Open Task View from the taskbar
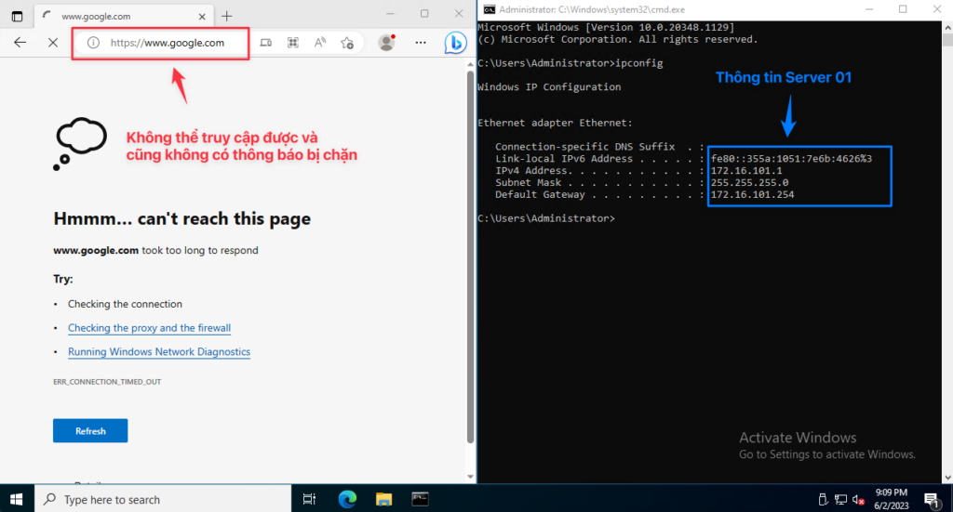The height and width of the screenshot is (512, 953). (309, 499)
